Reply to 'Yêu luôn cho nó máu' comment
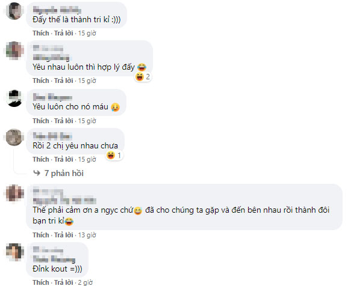The width and height of the screenshot is (351, 286). tap(64, 121)
